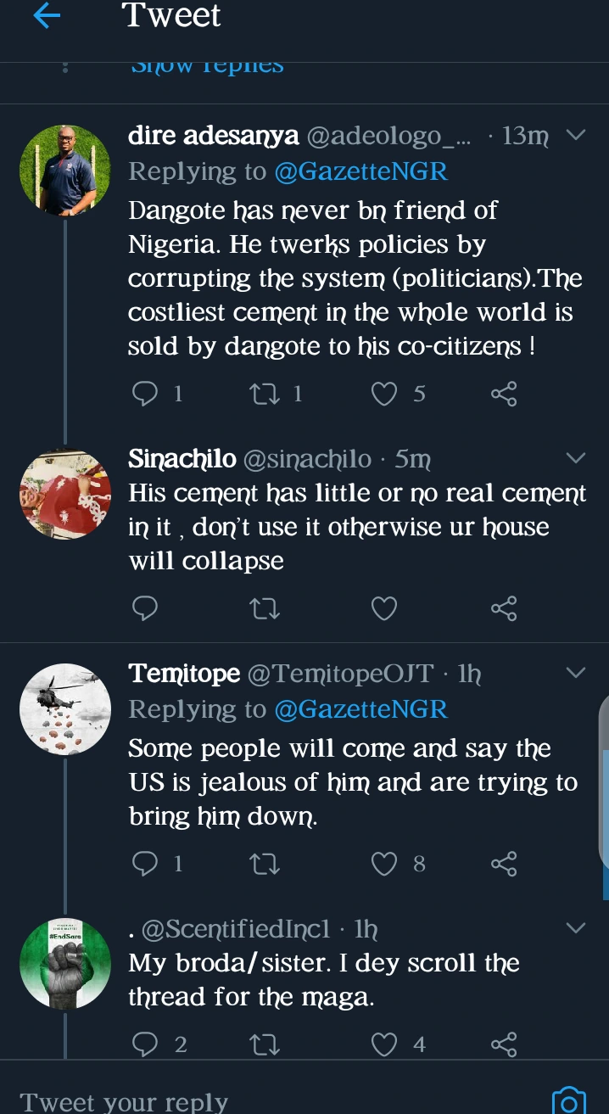The image size is (609, 1114).
Task: Open options chevron on dire adesanya's tweet
Action: [x=576, y=135]
